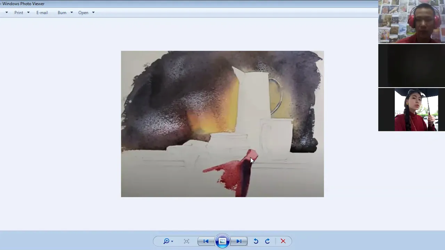The width and height of the screenshot is (445, 250).
Task: Open the zoom magnifier control
Action: [168, 241]
